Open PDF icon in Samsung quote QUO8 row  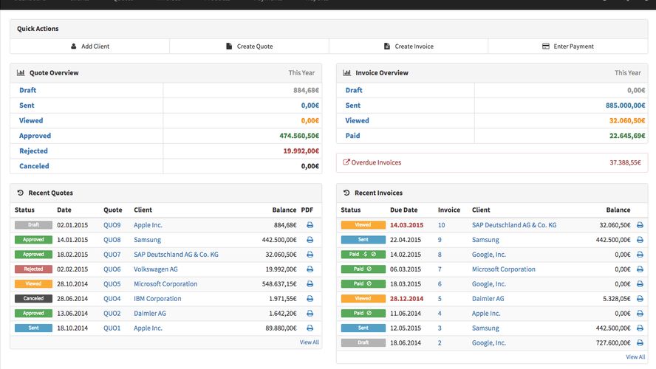310,240
